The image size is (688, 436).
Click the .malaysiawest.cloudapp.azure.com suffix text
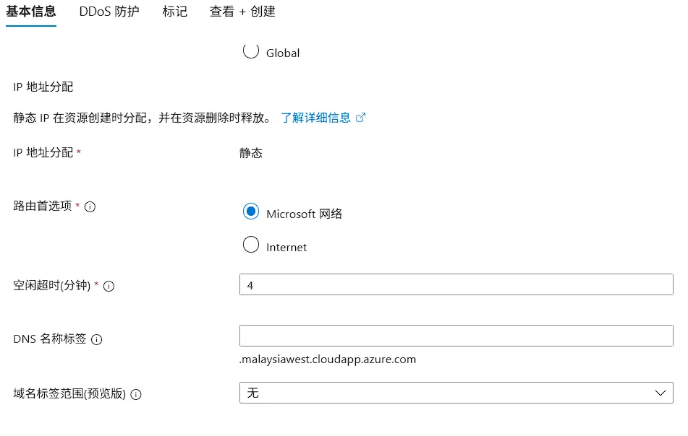pos(328,359)
